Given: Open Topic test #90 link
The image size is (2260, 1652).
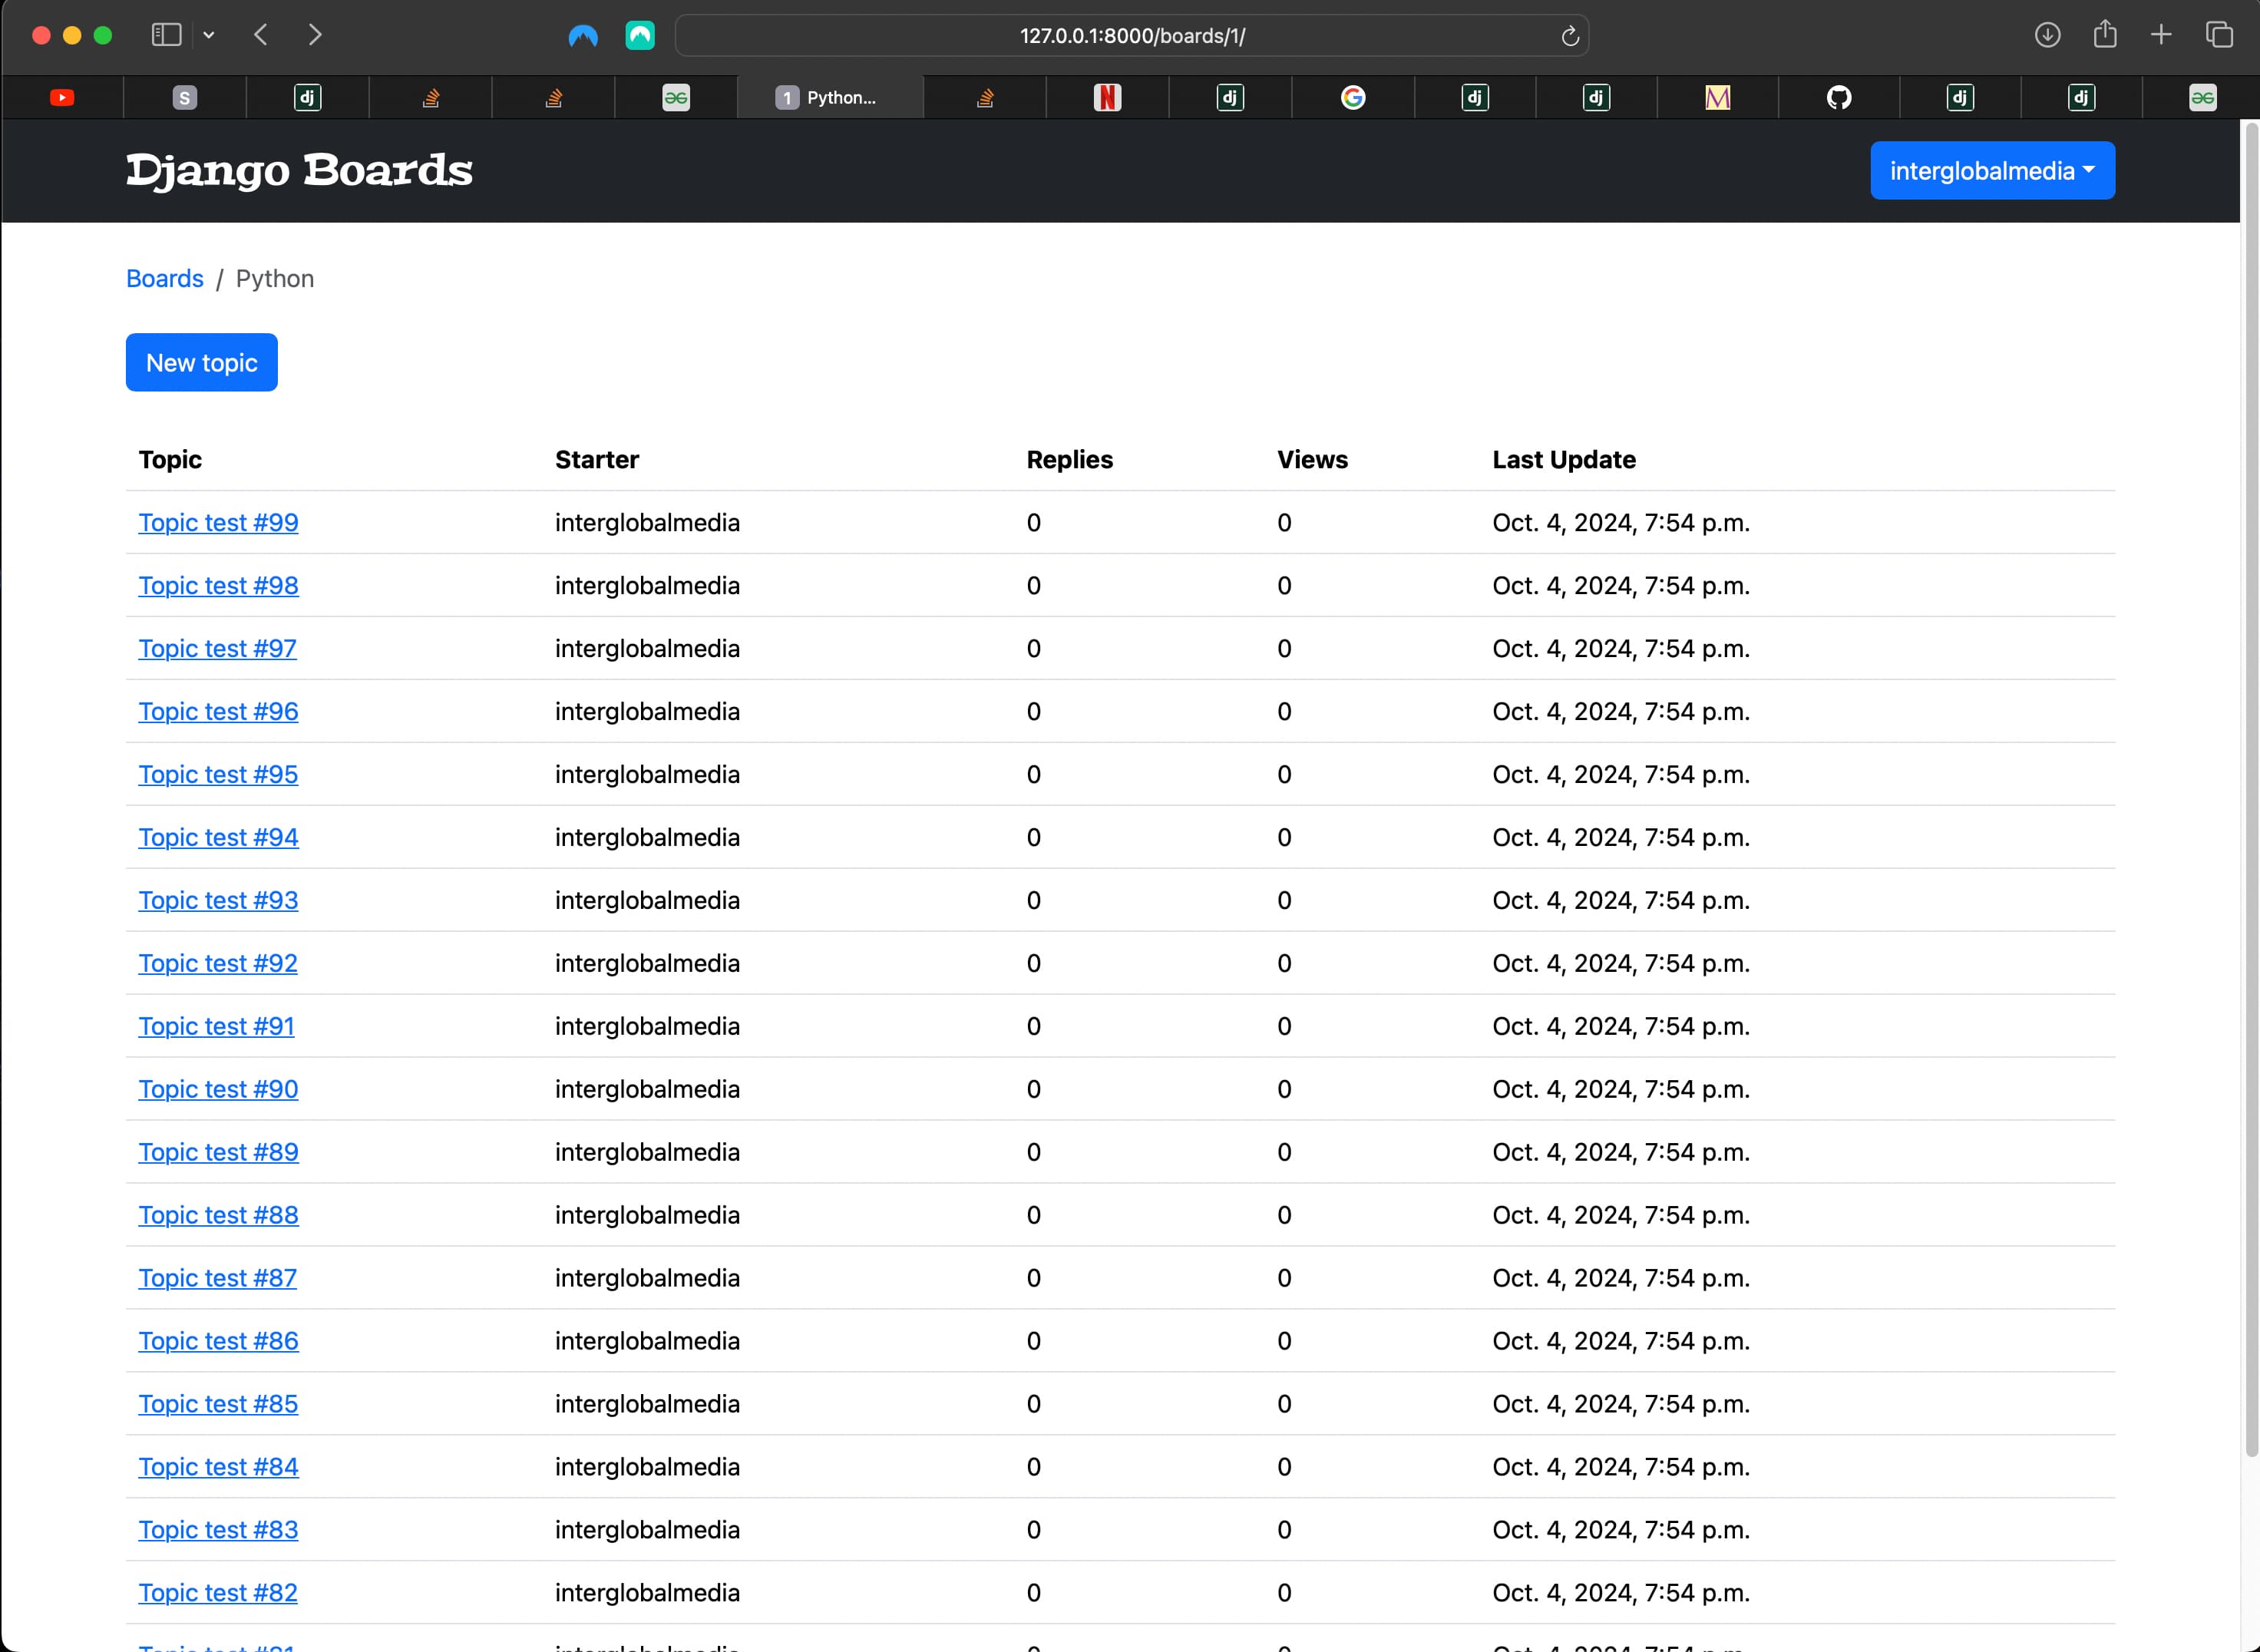Looking at the screenshot, I should 218,1090.
